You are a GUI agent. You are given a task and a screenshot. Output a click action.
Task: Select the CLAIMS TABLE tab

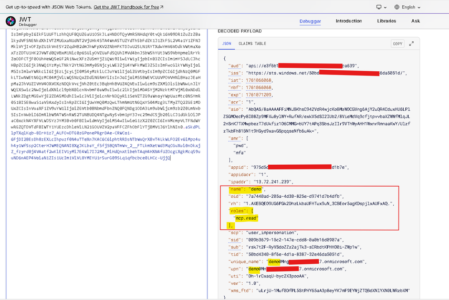[252, 44]
